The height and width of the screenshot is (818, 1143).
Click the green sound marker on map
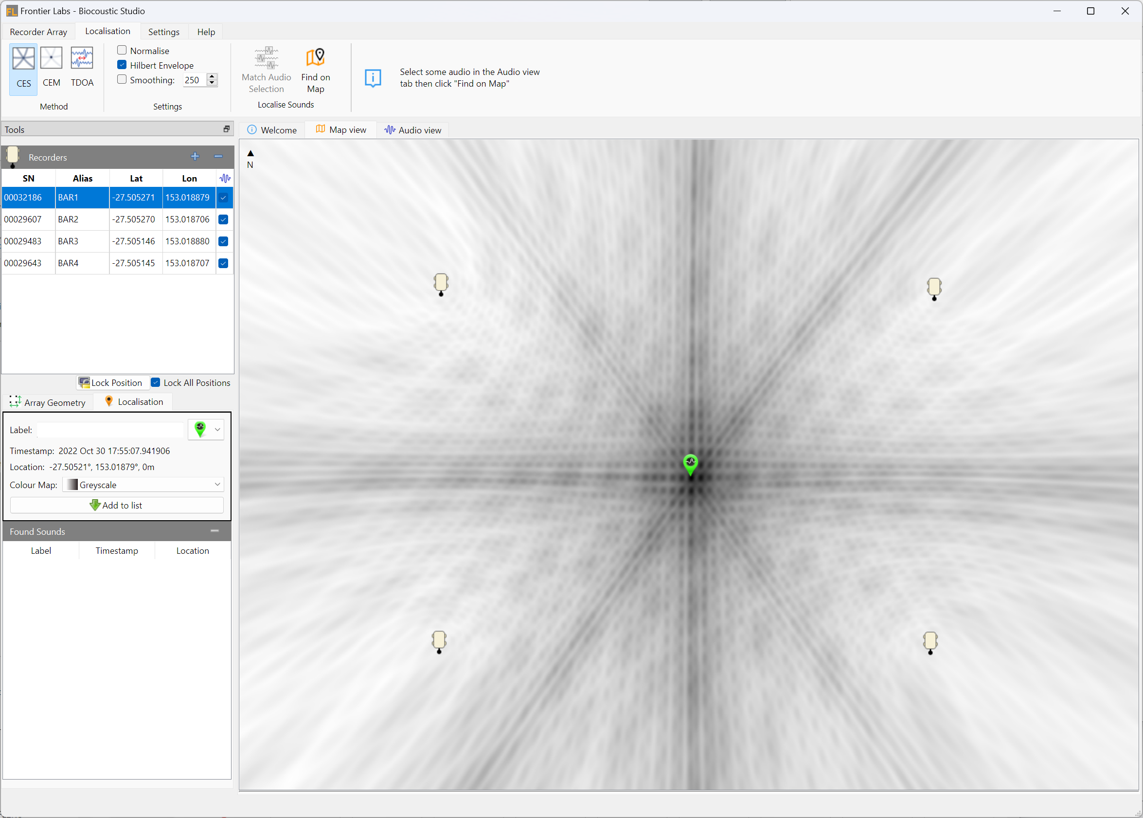pyautogui.click(x=691, y=464)
